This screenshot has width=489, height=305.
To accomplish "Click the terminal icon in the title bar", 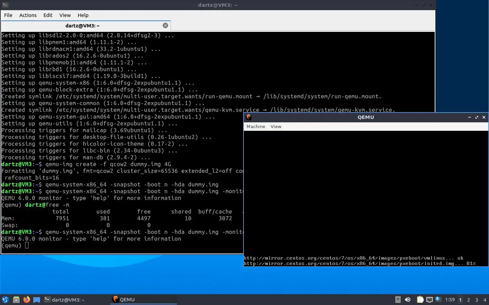I will pyautogui.click(x=5, y=5).
